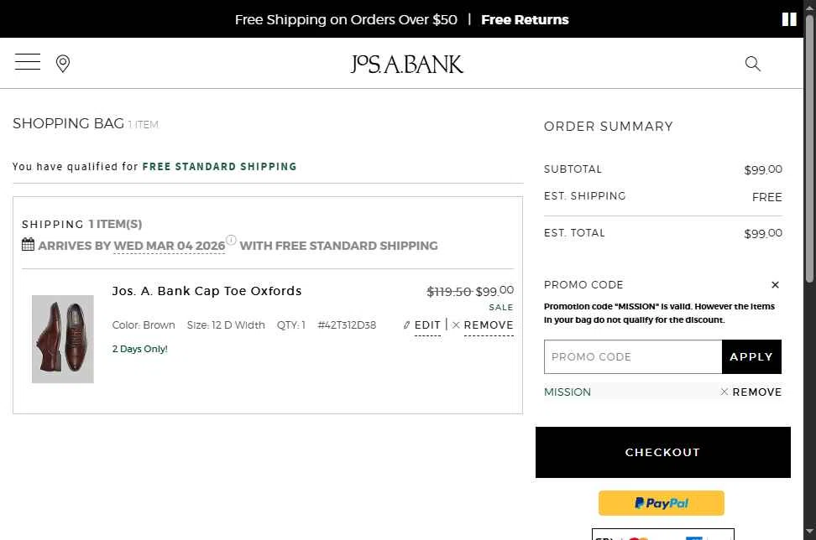
Task: Click the Wed Mar 04 2026 arrival date
Action: [170, 246]
